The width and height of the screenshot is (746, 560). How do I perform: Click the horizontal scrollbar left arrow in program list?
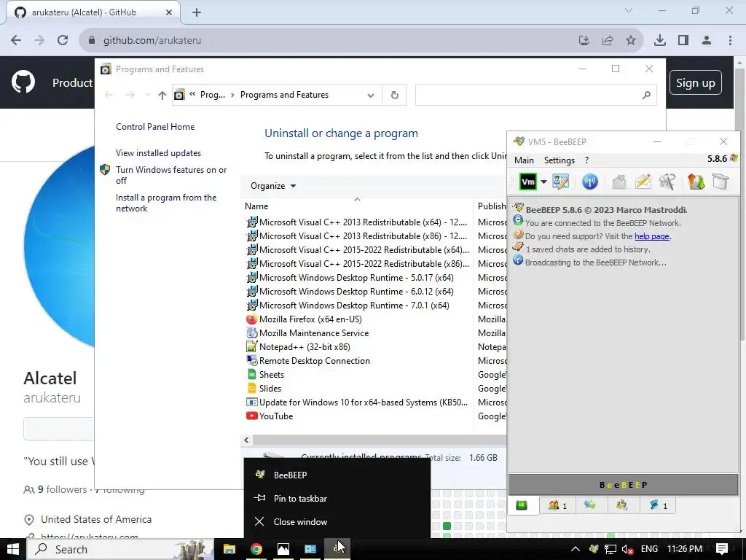click(246, 440)
